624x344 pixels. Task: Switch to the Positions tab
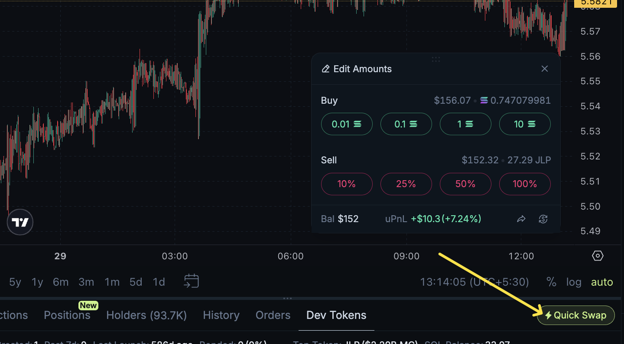[x=67, y=315]
